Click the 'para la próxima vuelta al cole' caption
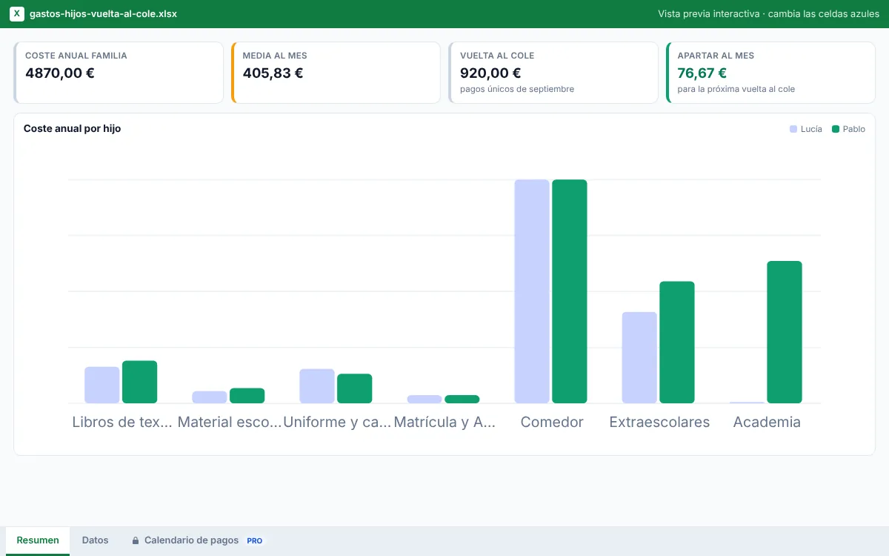Screen dimensions: 889x556 (x=736, y=89)
